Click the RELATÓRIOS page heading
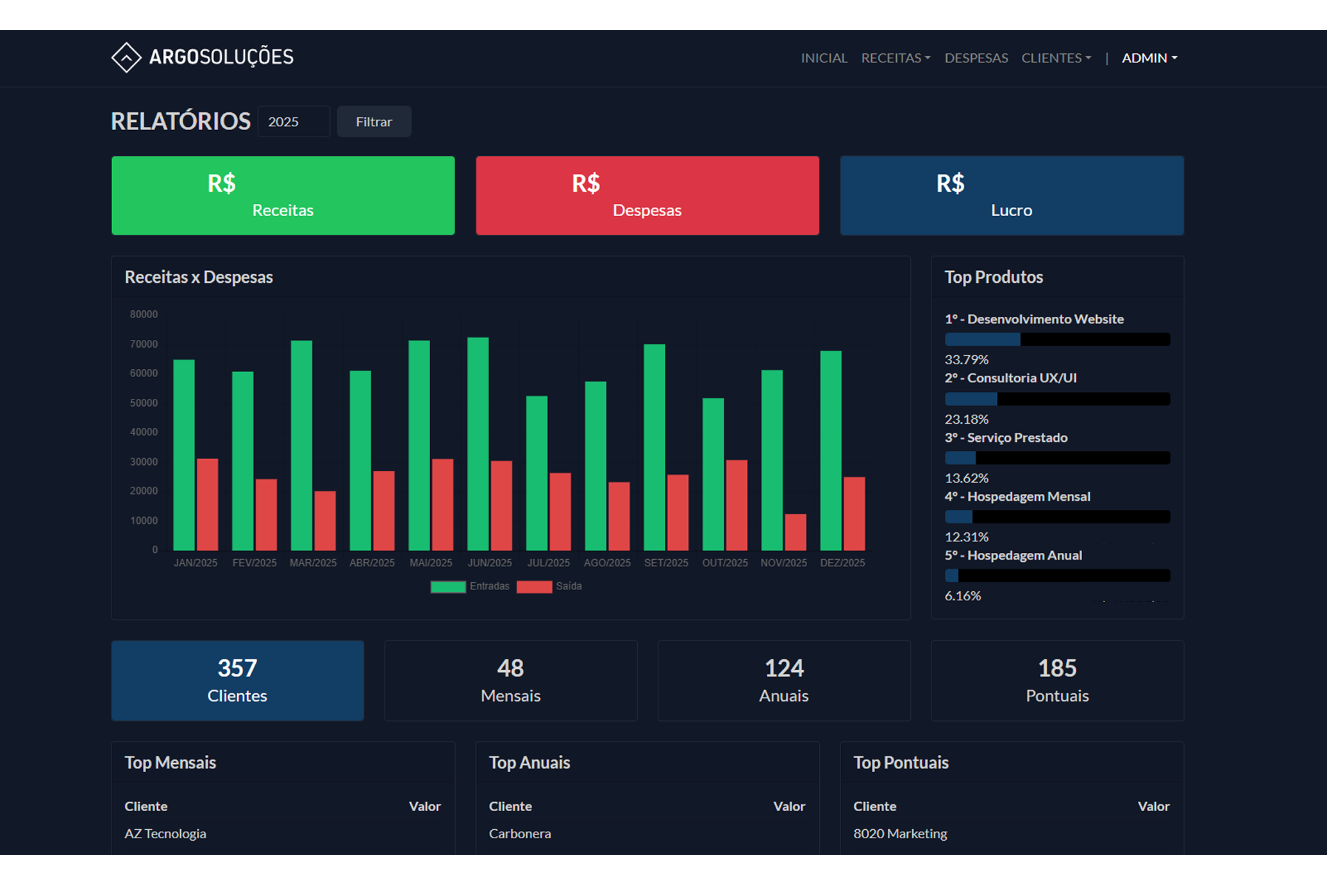The width and height of the screenshot is (1327, 885). pyautogui.click(x=181, y=121)
